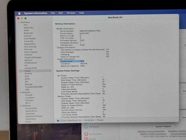186x140 pixels.
Task: Click the battery serial number value
Action: [90, 31]
